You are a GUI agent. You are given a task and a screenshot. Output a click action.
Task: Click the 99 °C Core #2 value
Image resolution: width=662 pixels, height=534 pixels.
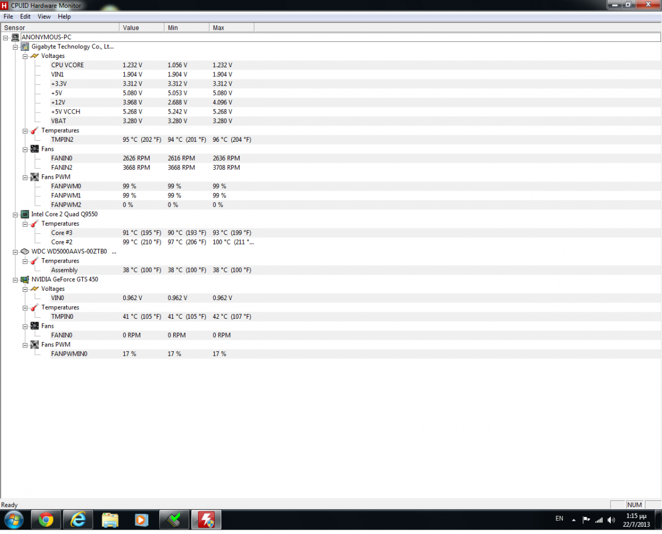tap(142, 242)
